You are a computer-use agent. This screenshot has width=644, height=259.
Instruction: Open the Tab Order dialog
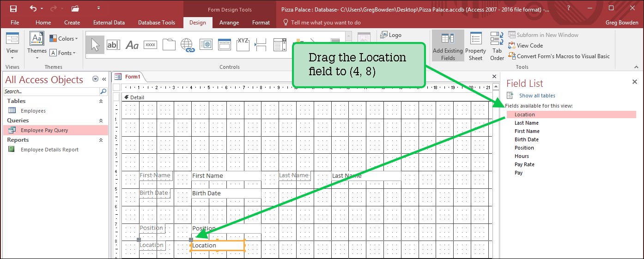click(497, 46)
